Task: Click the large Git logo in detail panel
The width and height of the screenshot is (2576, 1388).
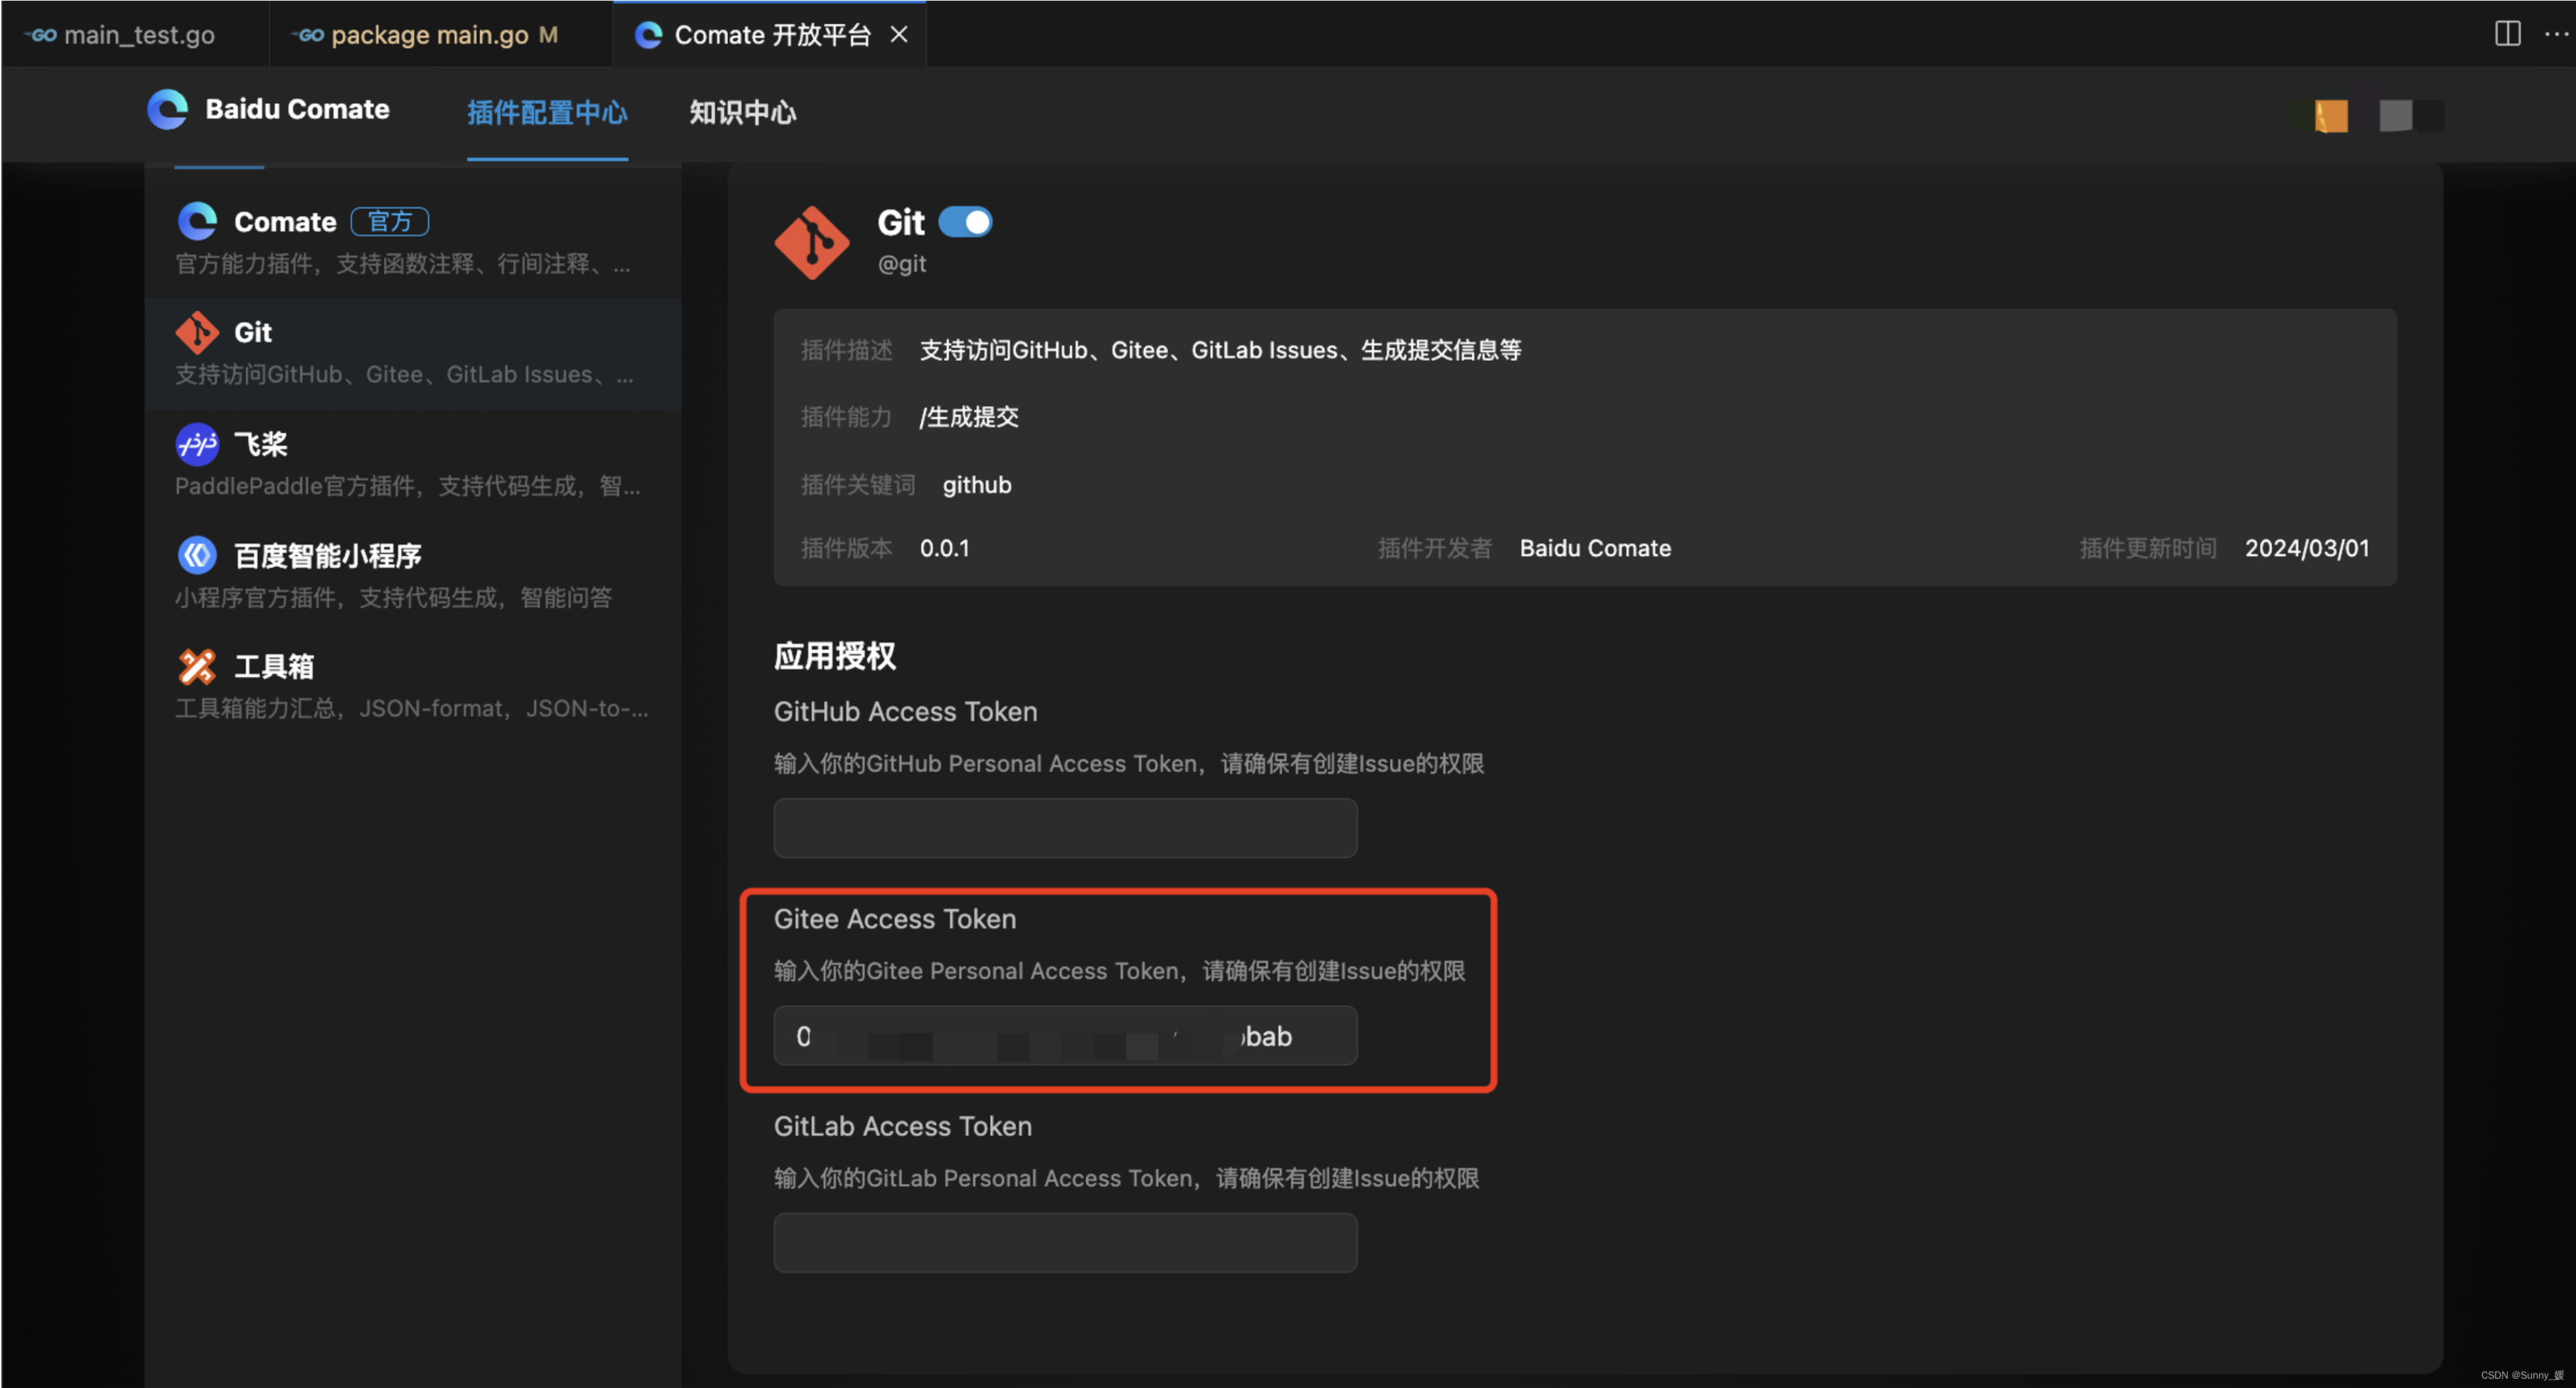Action: [812, 243]
